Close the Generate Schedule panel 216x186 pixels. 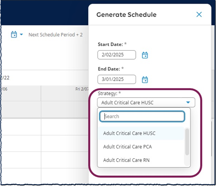click(199, 14)
